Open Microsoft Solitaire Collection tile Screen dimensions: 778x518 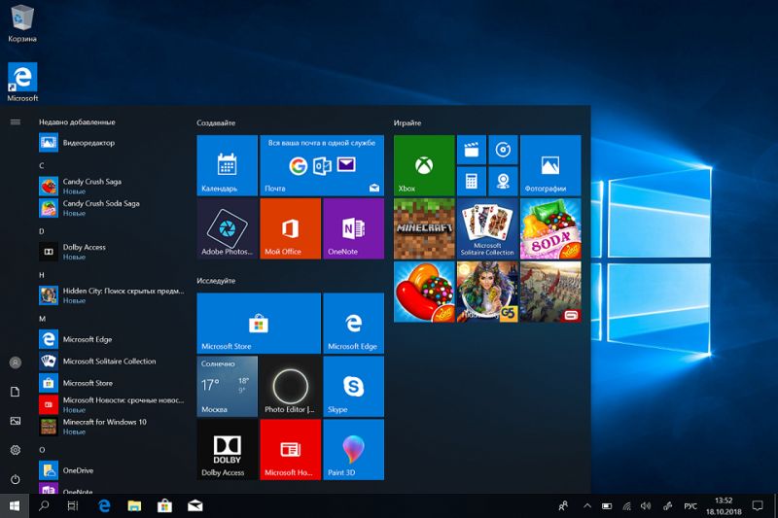click(x=487, y=228)
